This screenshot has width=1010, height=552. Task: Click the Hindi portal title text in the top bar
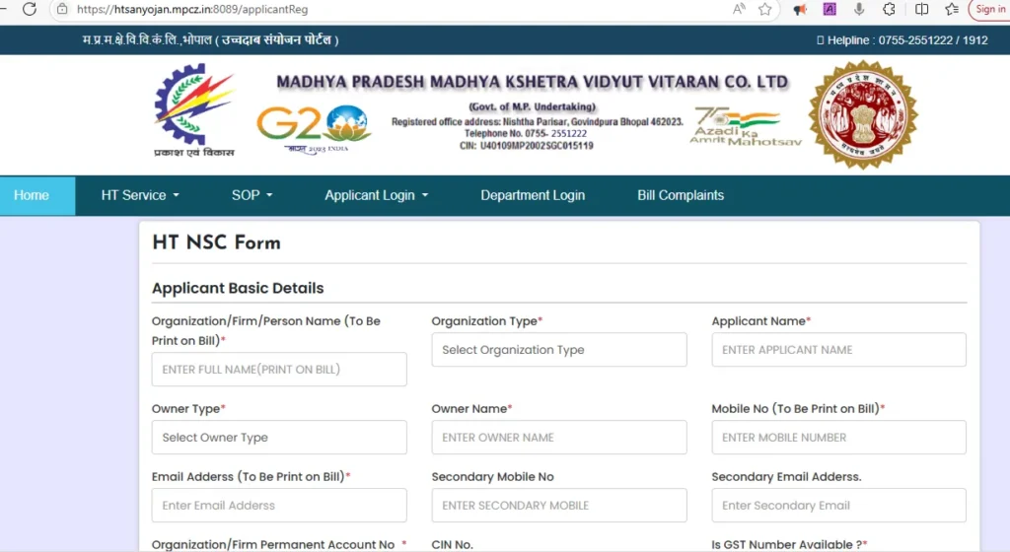(x=210, y=39)
